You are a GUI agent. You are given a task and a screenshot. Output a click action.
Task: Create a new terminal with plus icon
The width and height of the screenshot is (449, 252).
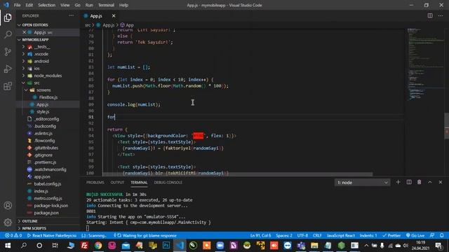(398, 182)
